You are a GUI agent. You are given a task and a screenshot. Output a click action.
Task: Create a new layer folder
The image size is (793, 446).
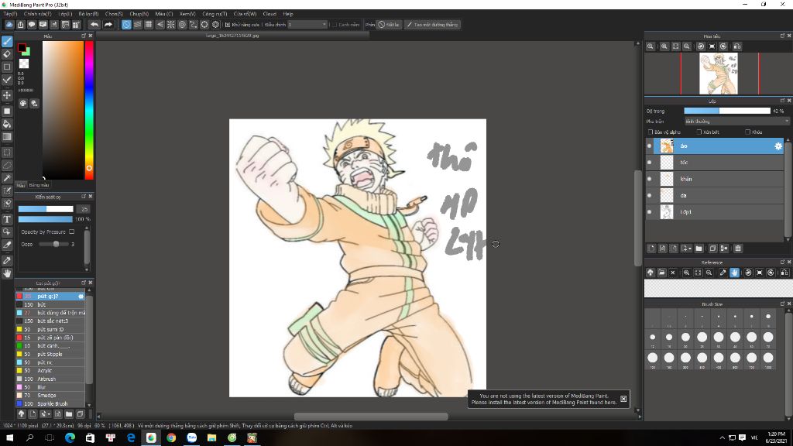(x=699, y=249)
